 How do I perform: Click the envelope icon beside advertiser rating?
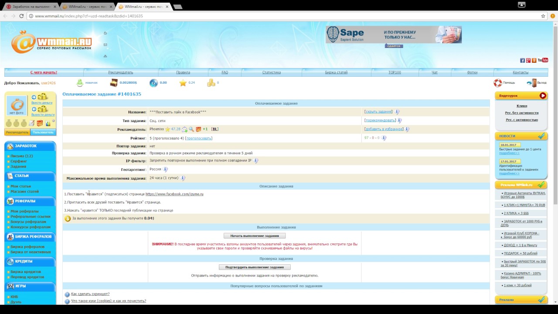(x=185, y=130)
